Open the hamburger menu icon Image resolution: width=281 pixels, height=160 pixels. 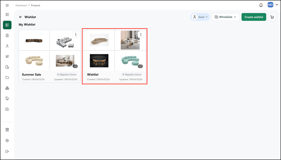pyautogui.click(x=7, y=5)
